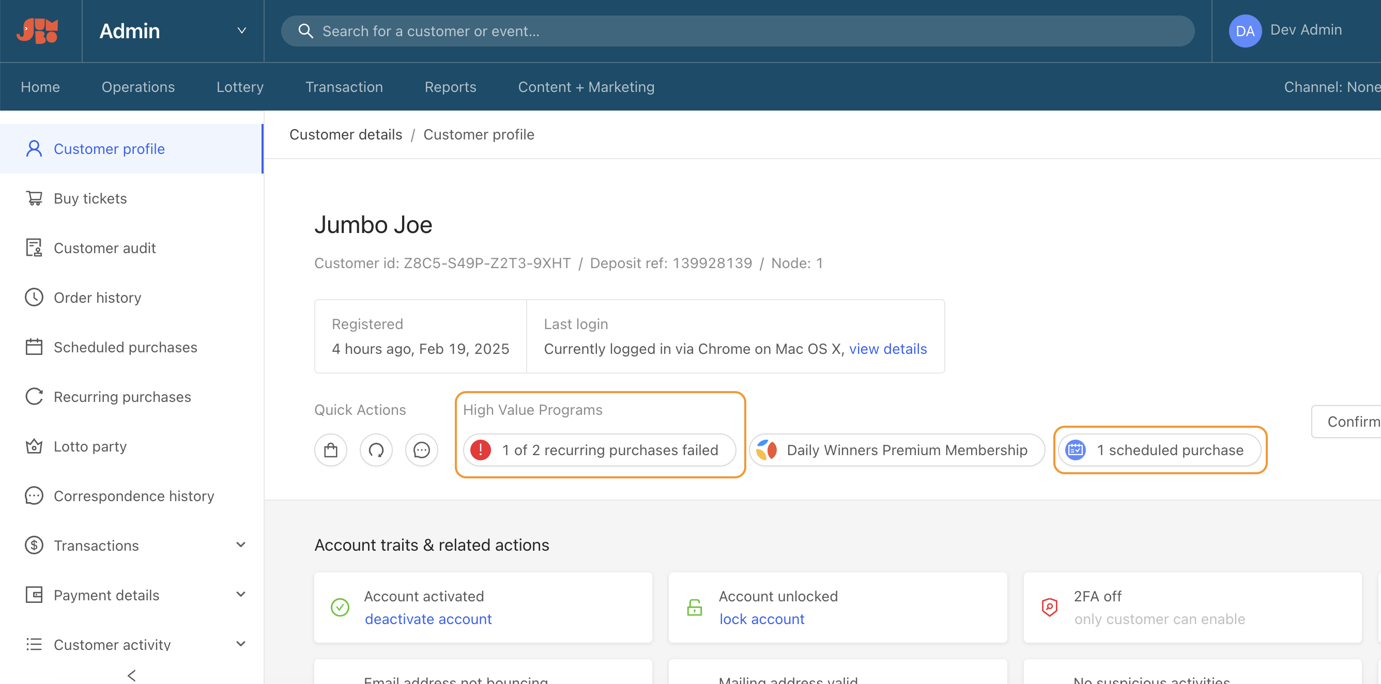Collapse the sidebar with the left chevron

(x=131, y=675)
